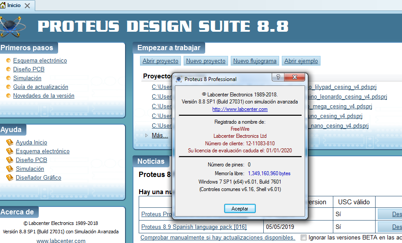Close the Inicio tab with X
This screenshot has height=243, width=402.
pos(27,6)
